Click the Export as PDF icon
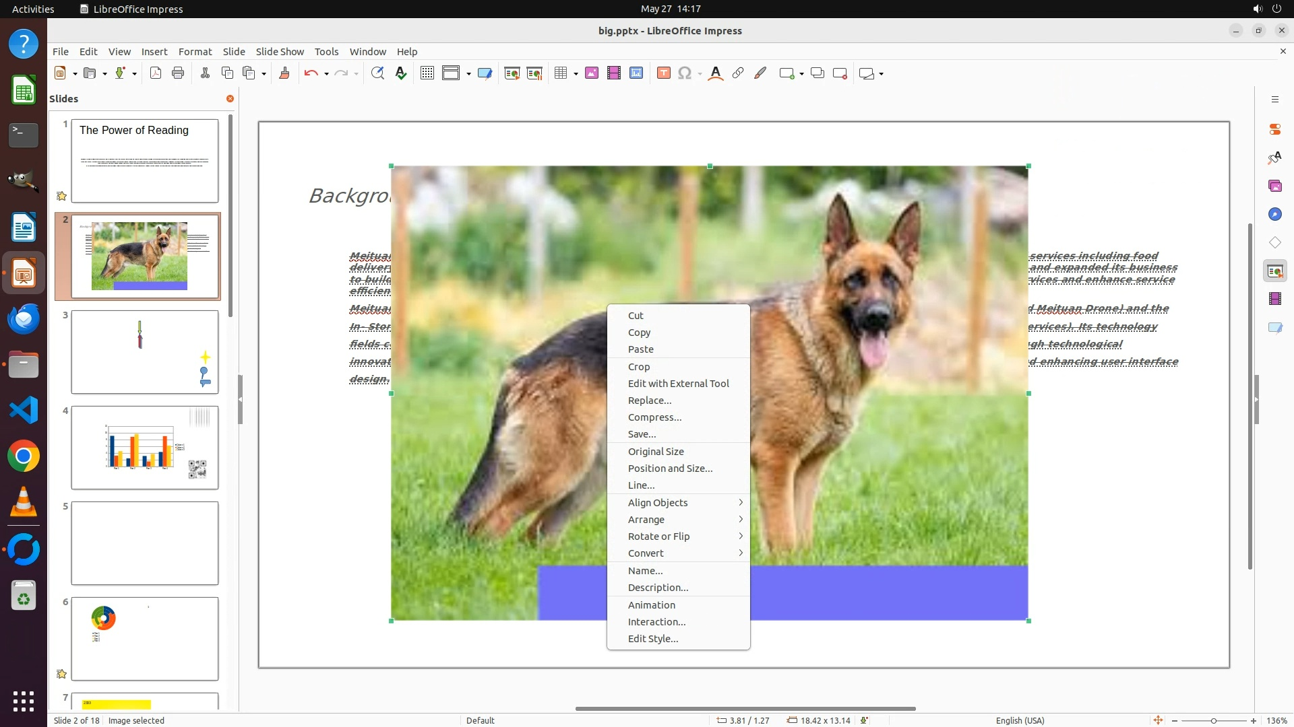The width and height of the screenshot is (1294, 727). [156, 73]
